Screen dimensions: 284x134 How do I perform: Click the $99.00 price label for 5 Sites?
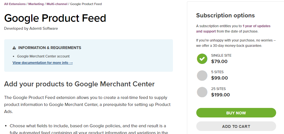click(x=219, y=78)
